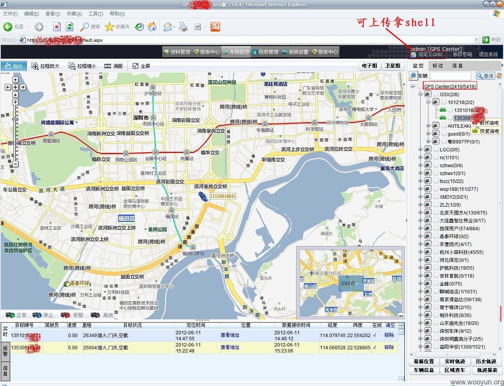This screenshot has height=386, width=504.
Task: Click the map zoom-in plus button
Action: (x=15, y=103)
